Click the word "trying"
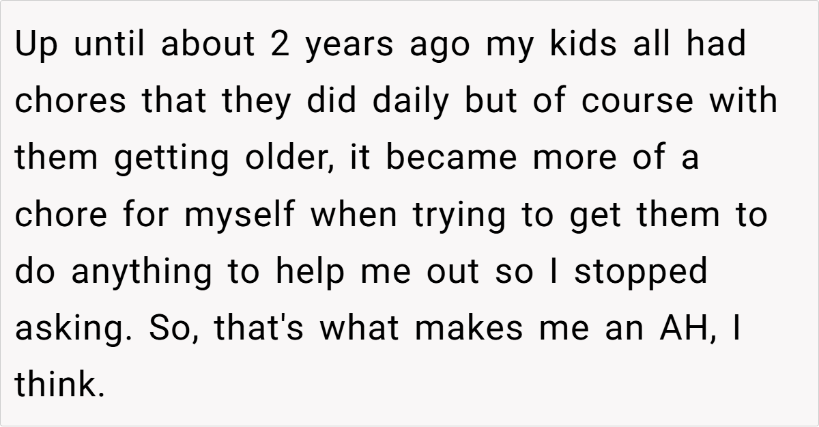Screen dimensions: 819x427 coord(459,217)
